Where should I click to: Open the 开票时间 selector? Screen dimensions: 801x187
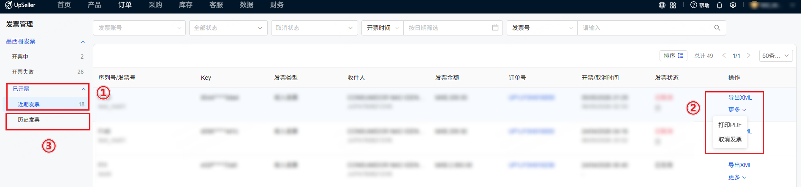pyautogui.click(x=383, y=28)
